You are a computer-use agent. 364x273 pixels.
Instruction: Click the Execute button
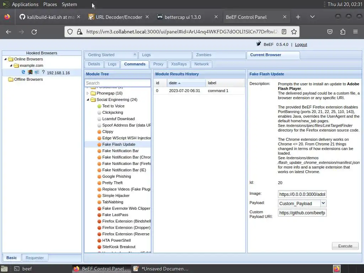coord(345,246)
